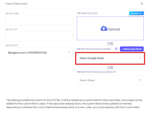The height and width of the screenshot is (120, 148).
Task: Click the Upload text in drop zone
Action: (114, 29)
